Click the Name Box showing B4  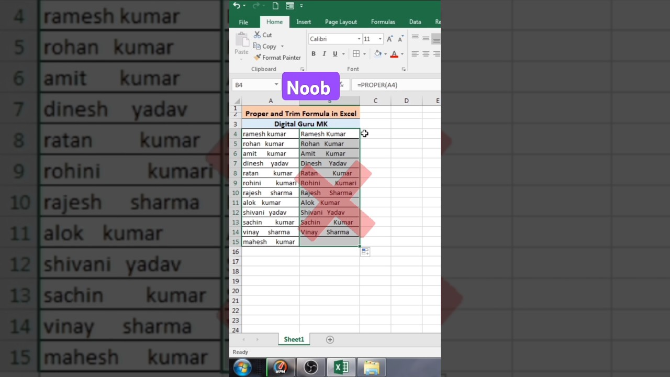click(x=253, y=85)
